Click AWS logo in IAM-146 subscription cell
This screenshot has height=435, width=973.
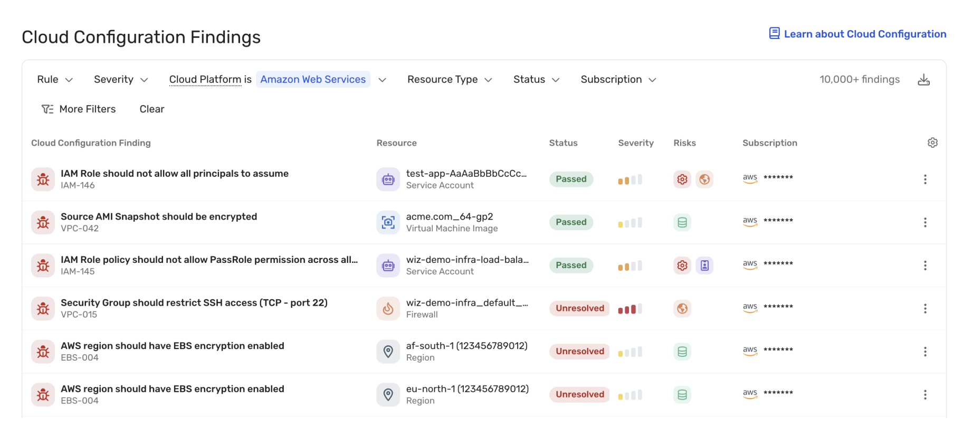click(x=750, y=178)
